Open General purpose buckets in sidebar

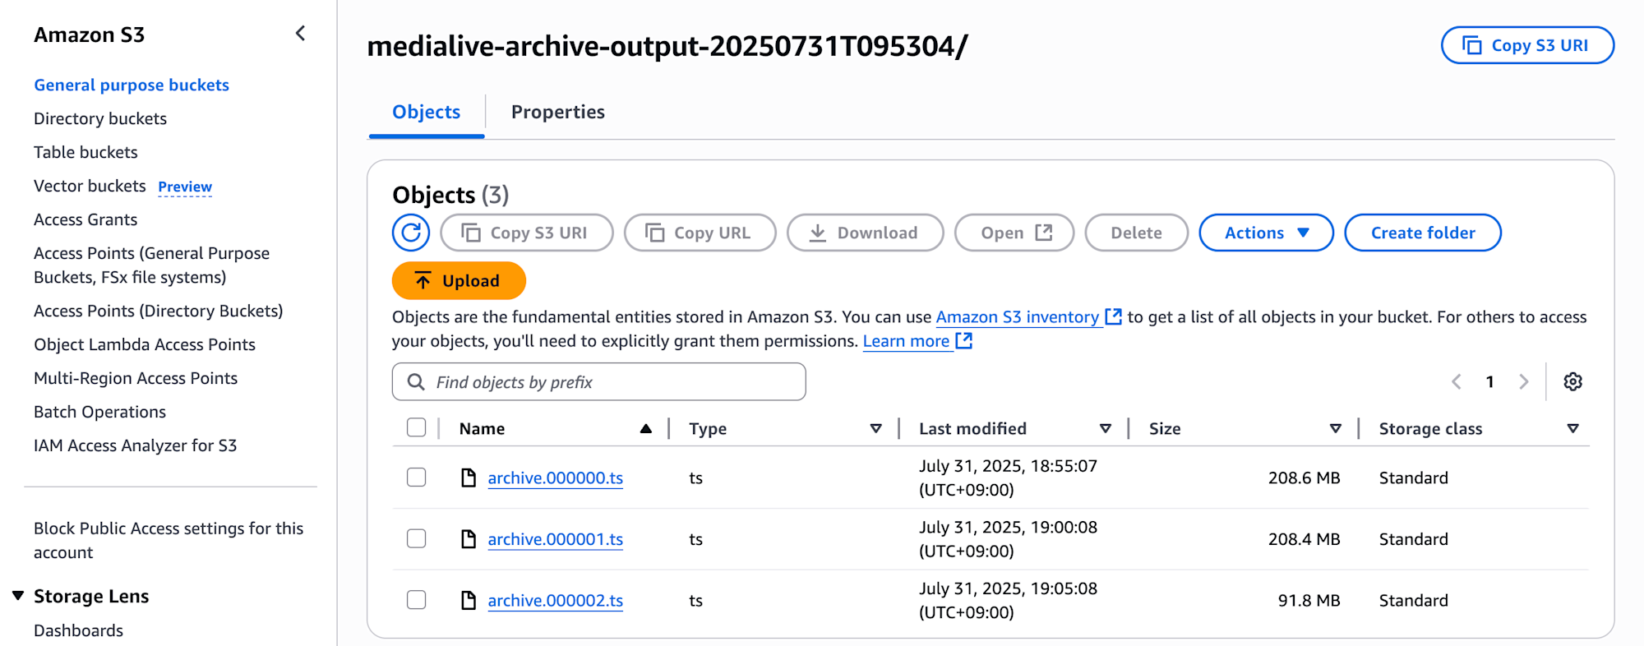(132, 85)
